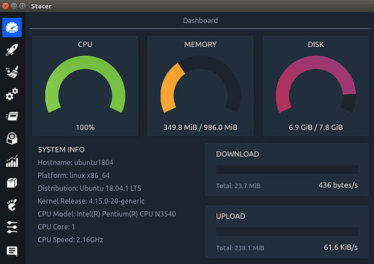Click the 100% CPU value
This screenshot has height=264, width=374.
(x=85, y=127)
